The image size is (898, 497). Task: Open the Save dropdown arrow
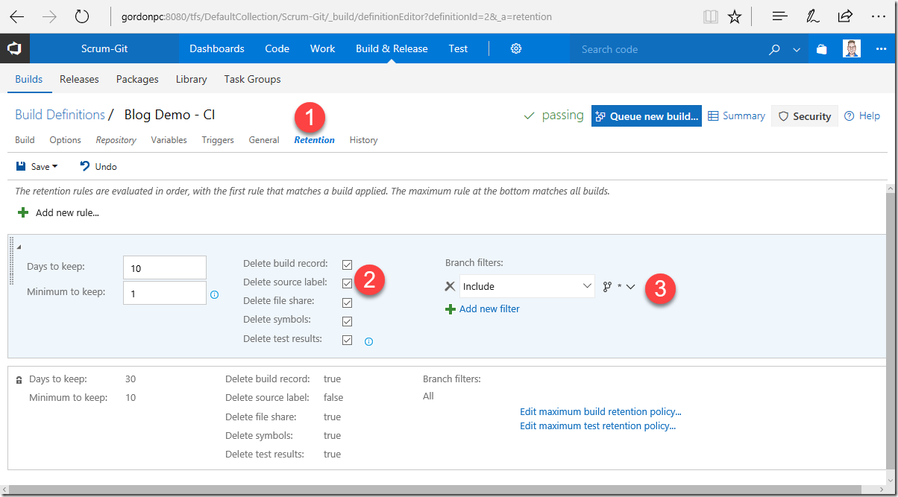click(x=54, y=166)
